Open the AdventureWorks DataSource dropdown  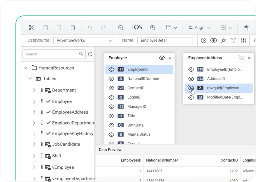[x=83, y=40]
